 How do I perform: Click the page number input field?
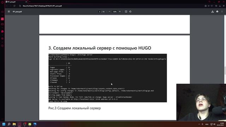pos(100,12)
